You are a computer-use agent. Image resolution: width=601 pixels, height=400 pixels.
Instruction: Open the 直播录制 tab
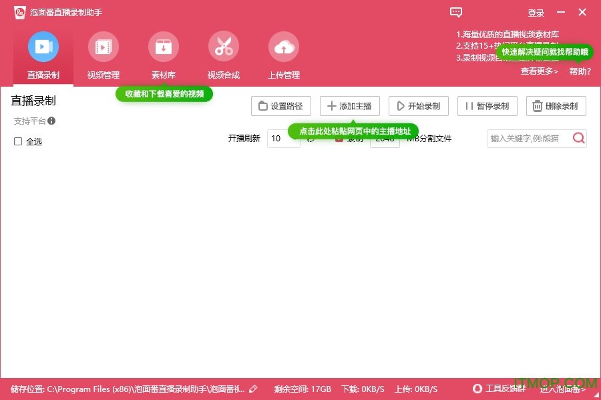(43, 56)
